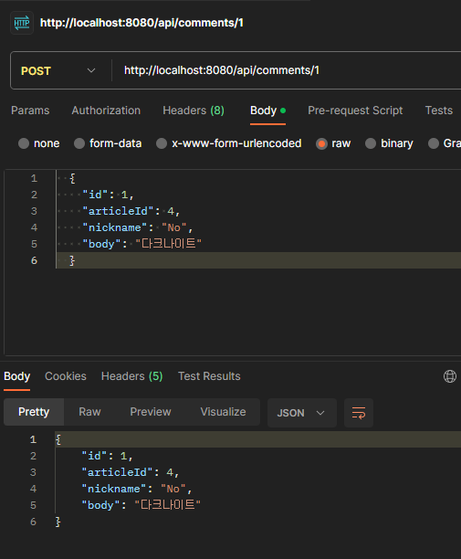Select the none body type radio
The width and height of the screenshot is (461, 559).
tap(24, 143)
